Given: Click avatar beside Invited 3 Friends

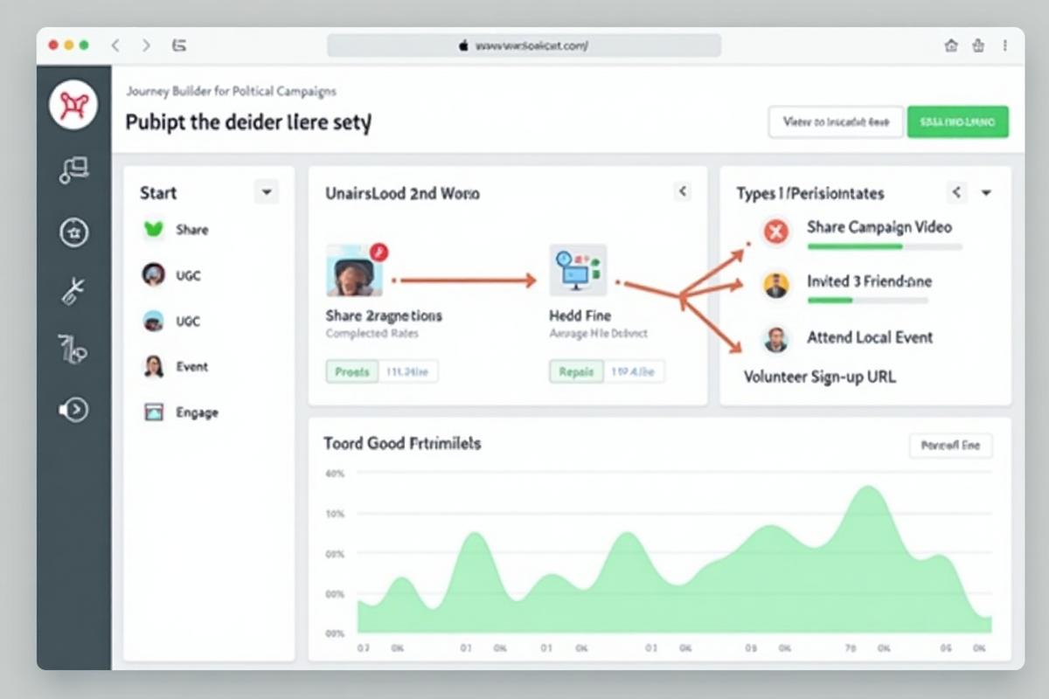Looking at the screenshot, I should (775, 285).
